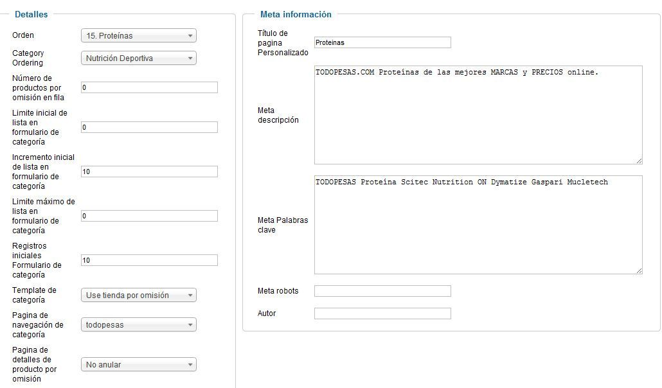The width and height of the screenshot is (662, 388).
Task: Click the Título de pagina Personalizado field
Action: (x=382, y=42)
